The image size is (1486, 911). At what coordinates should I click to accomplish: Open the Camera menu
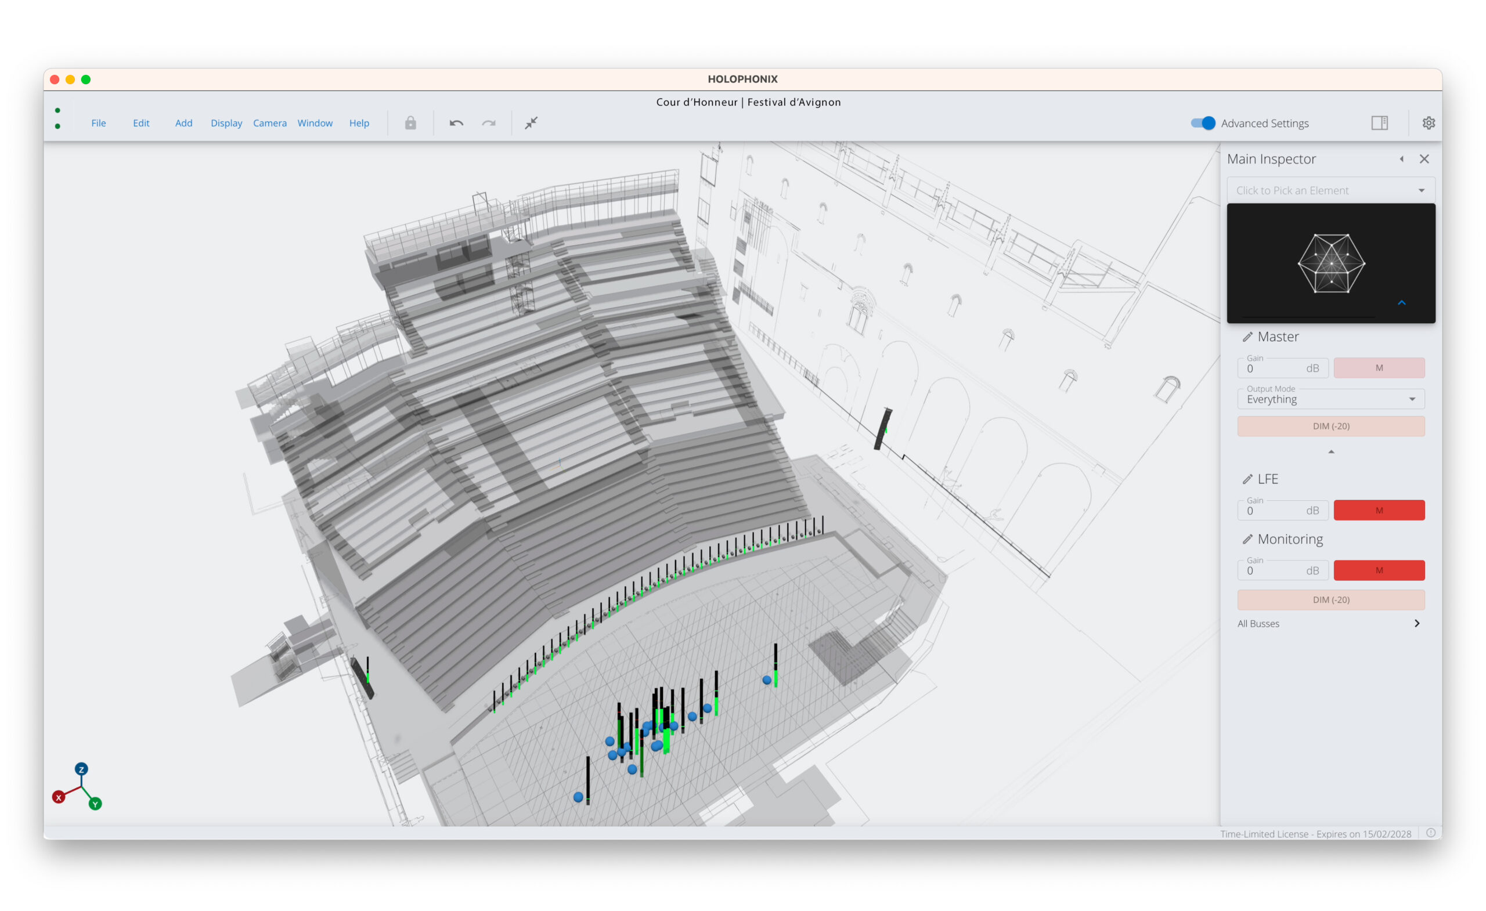[269, 123]
